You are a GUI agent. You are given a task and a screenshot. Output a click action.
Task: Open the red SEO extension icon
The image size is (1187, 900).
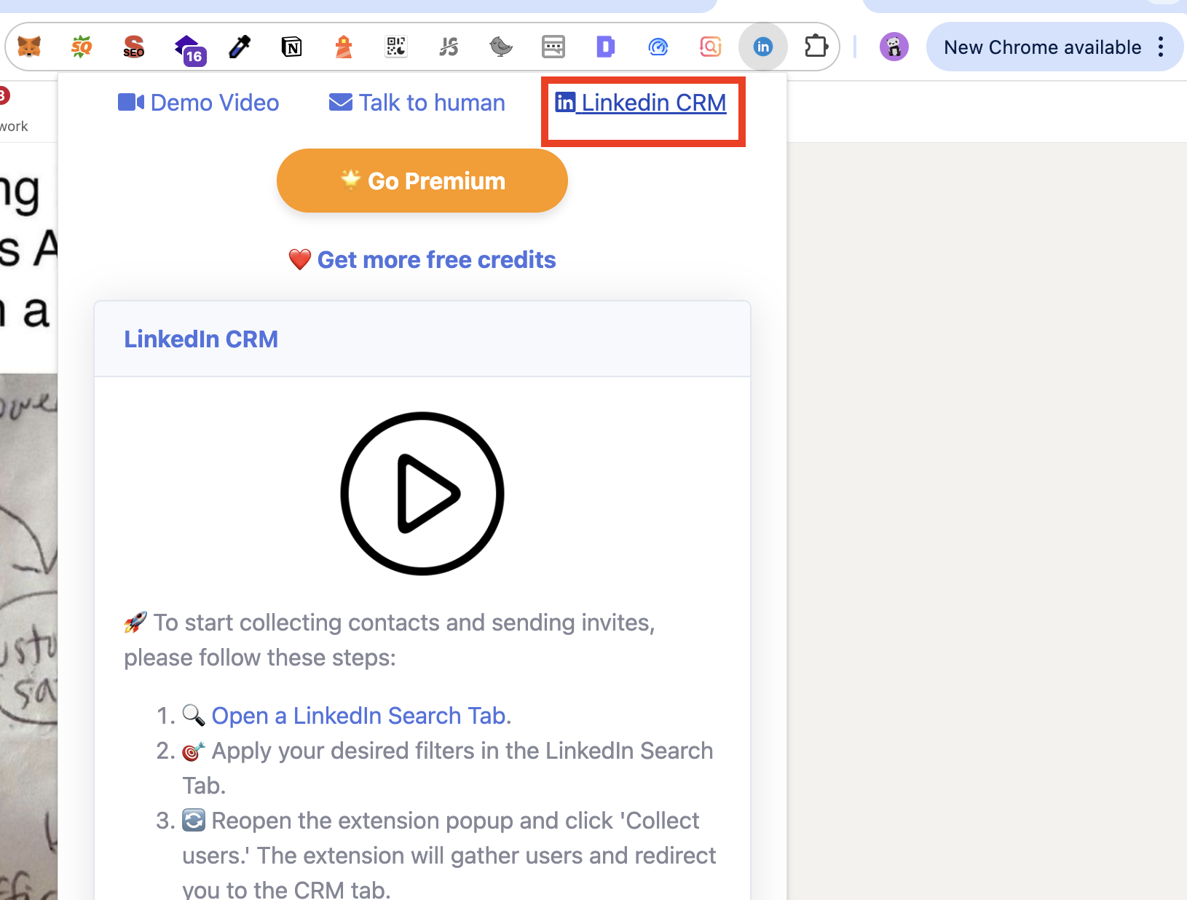[134, 47]
